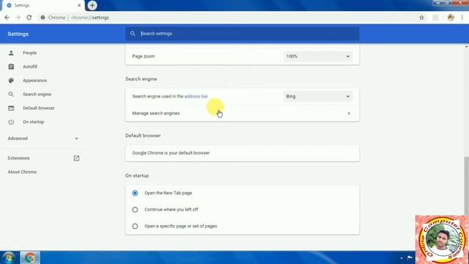Viewport: 469px width, 264px height.
Task: Click the Default browser section heading
Action: [143, 136]
